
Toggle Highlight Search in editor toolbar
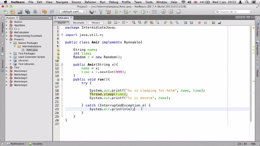point(151,23)
